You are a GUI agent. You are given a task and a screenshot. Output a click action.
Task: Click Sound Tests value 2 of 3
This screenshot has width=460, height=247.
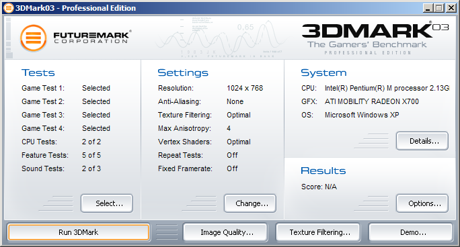[91, 169]
